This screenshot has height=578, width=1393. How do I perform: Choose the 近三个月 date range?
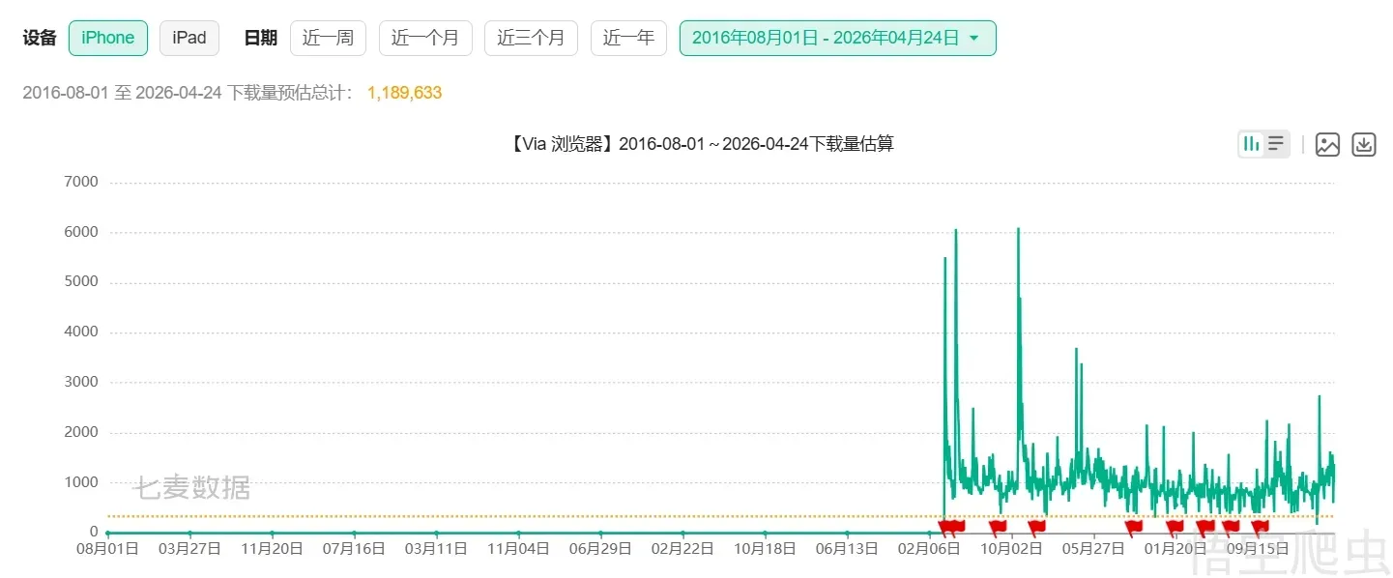pyautogui.click(x=531, y=38)
